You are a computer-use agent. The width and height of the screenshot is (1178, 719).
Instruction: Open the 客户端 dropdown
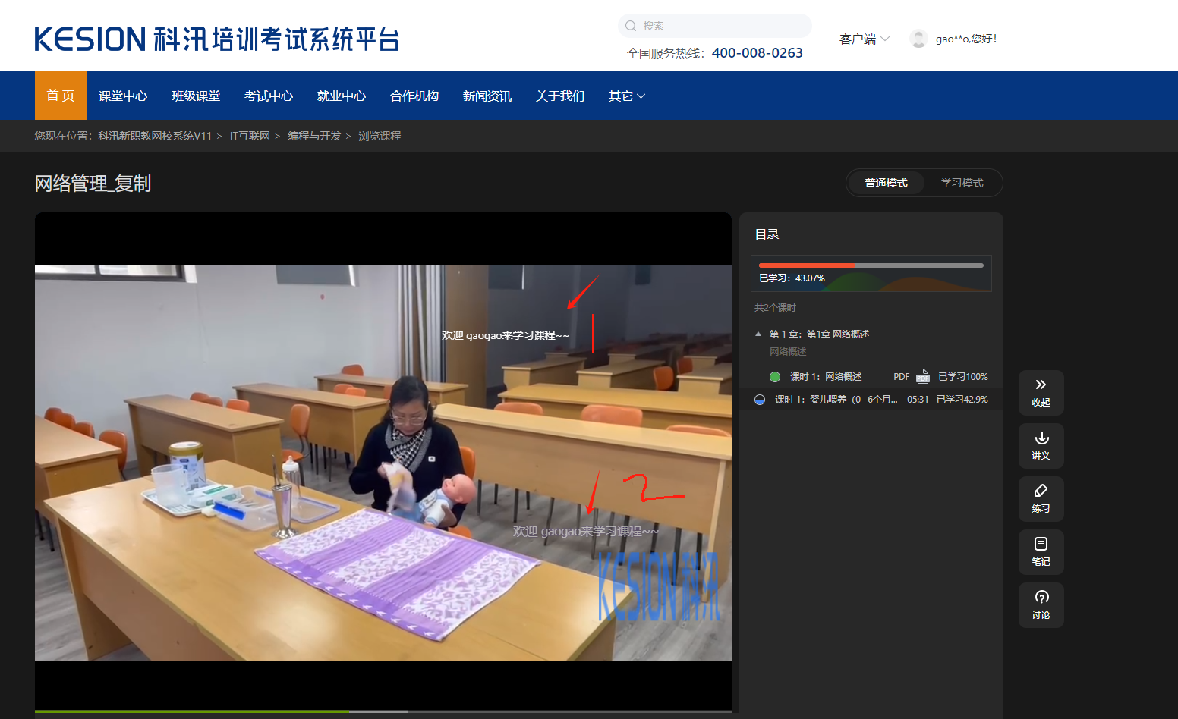tap(865, 39)
